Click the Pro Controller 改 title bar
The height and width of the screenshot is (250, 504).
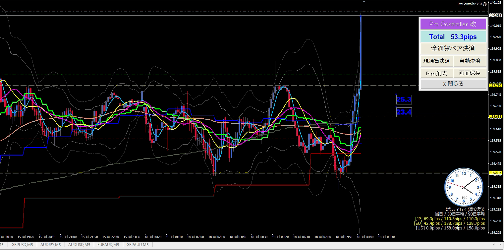click(453, 24)
